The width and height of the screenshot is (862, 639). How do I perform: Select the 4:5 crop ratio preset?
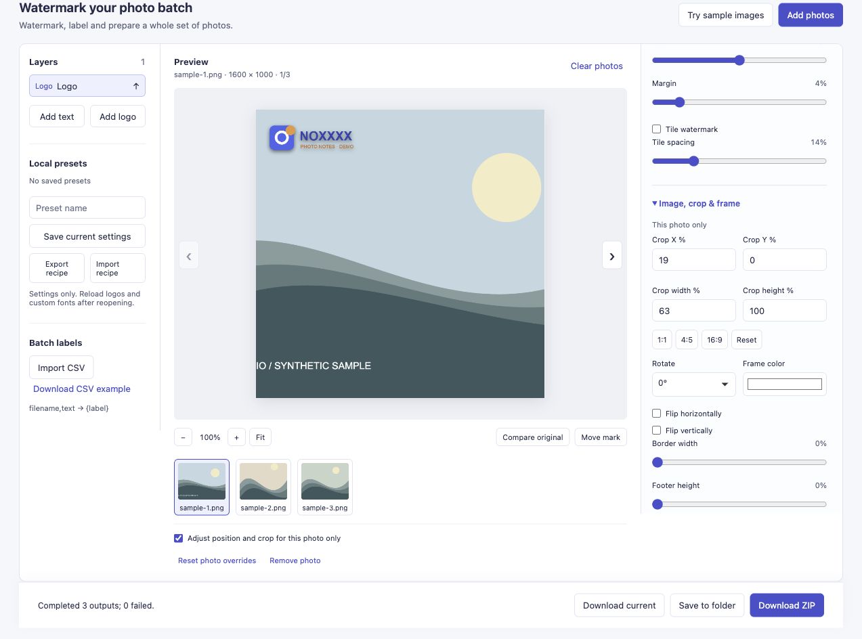(687, 340)
